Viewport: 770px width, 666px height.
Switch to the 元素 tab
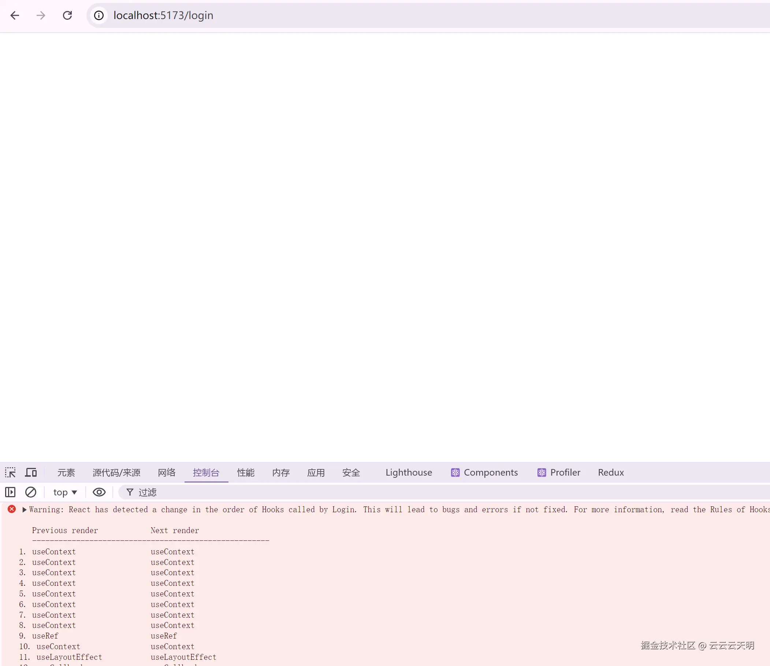66,472
